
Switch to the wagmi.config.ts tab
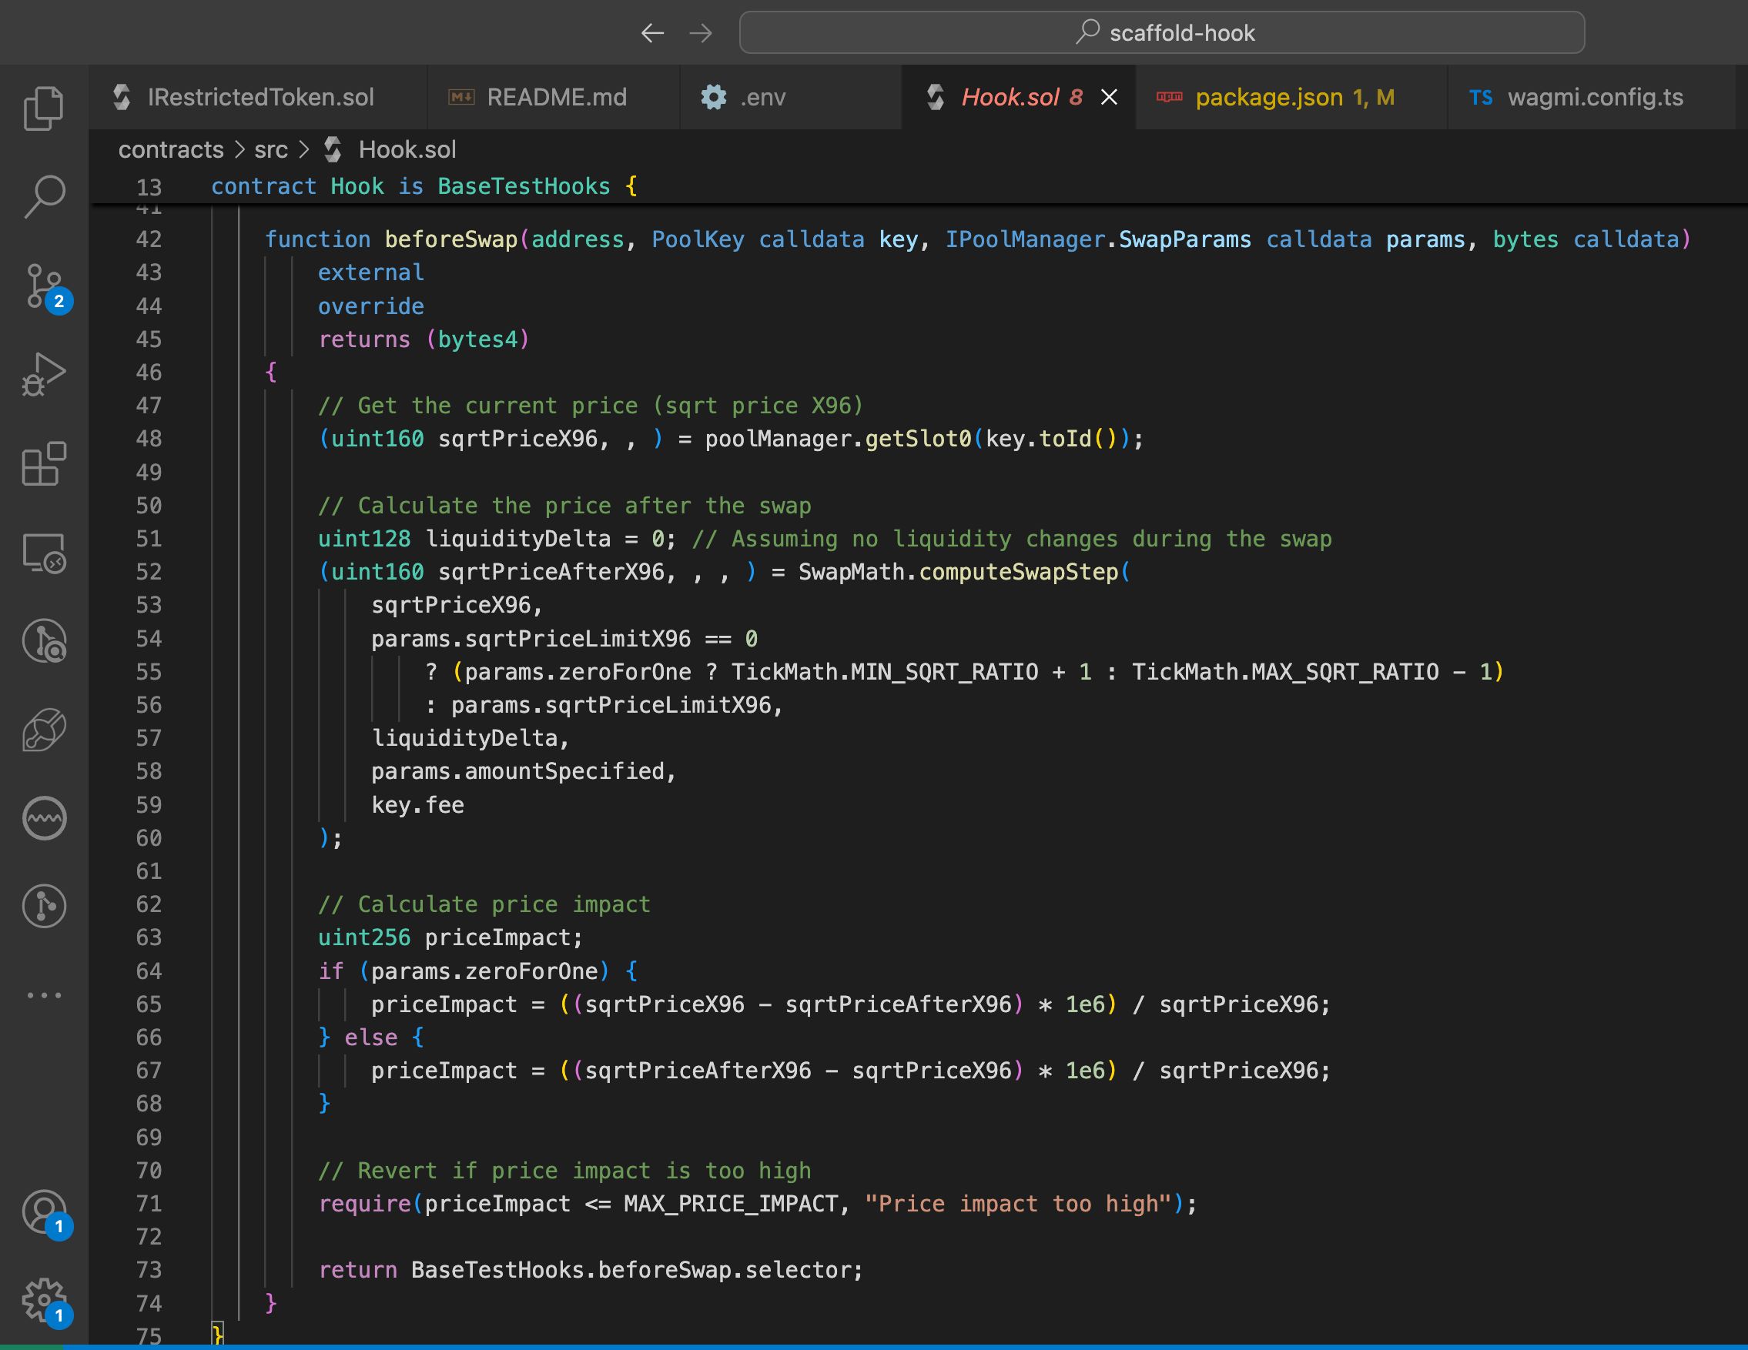coord(1592,97)
